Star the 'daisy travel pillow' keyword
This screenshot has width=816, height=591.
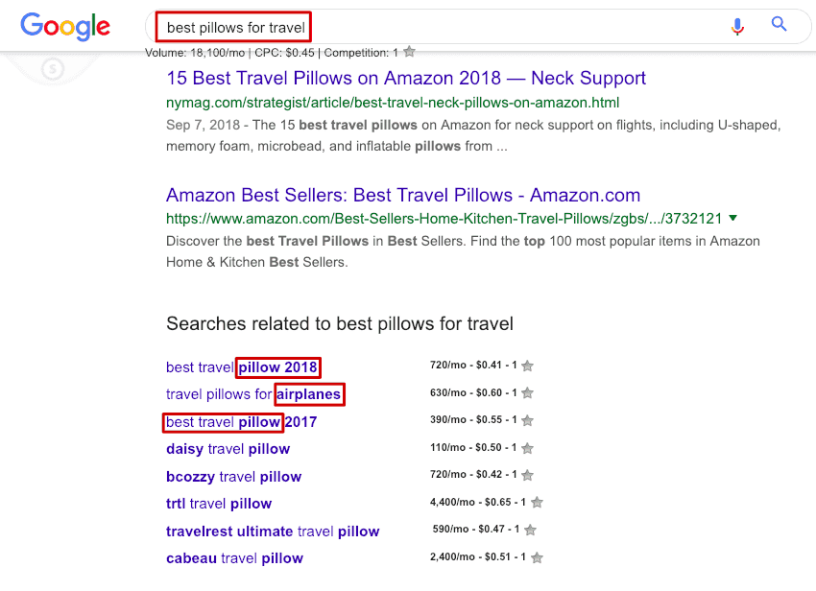(x=527, y=448)
